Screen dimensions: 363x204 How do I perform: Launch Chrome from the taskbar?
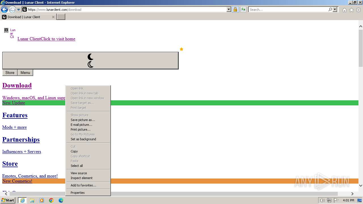click(51, 200)
